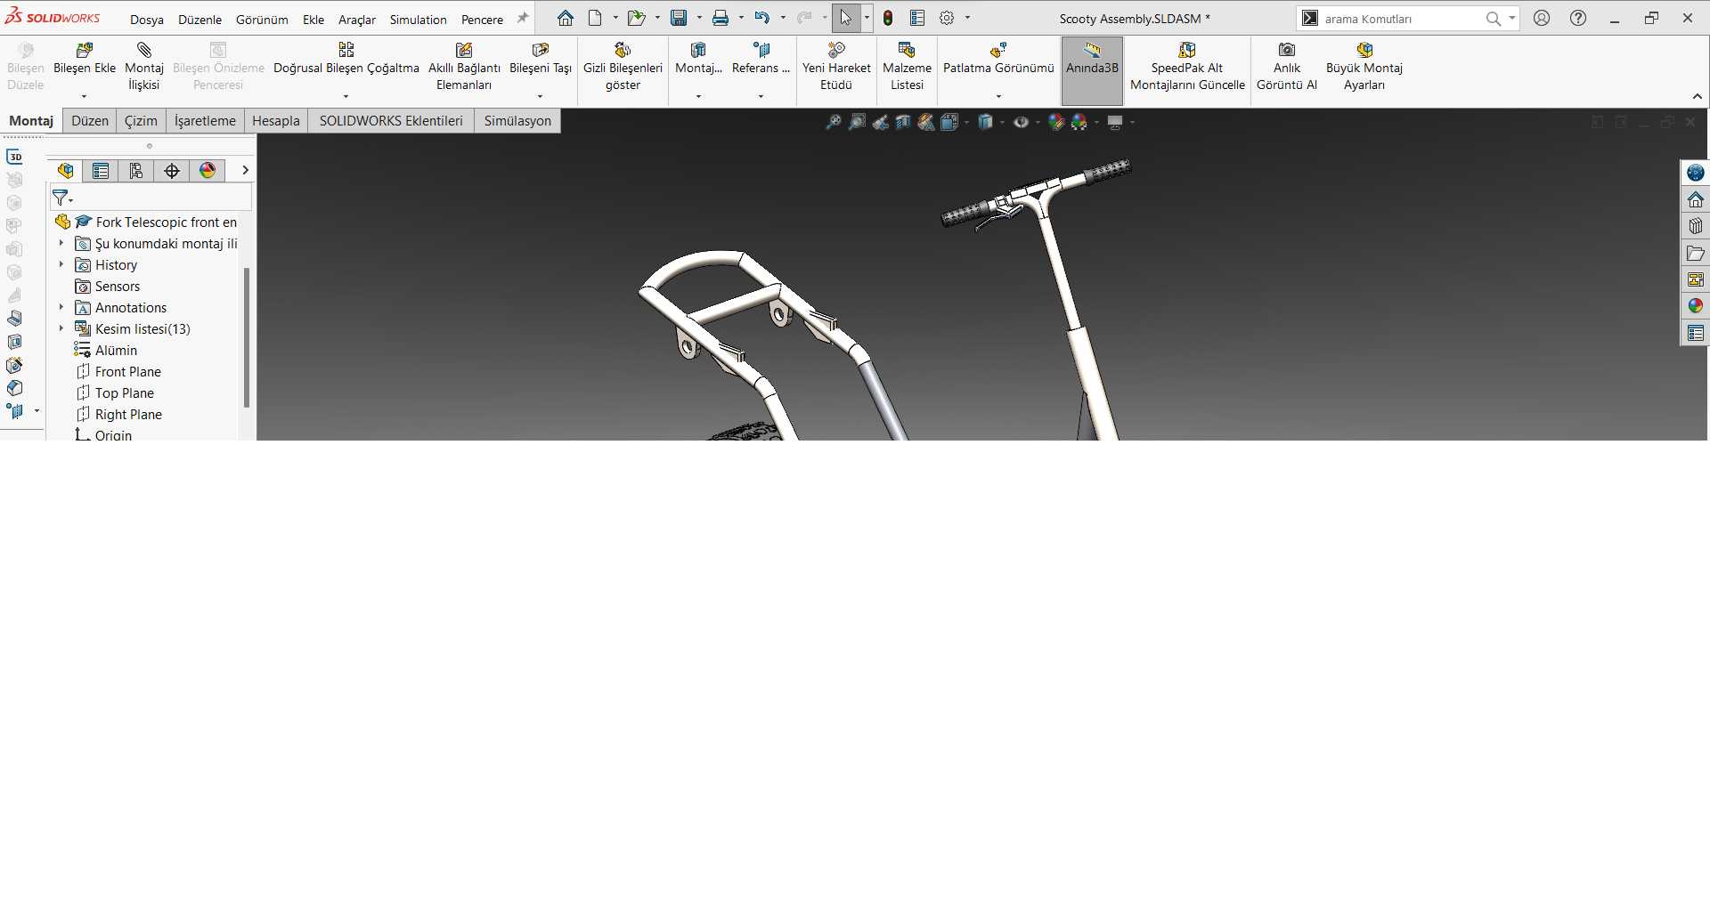Click Zoom to Area icon in view toolbar
This screenshot has width=1710, height=906.
tap(857, 122)
